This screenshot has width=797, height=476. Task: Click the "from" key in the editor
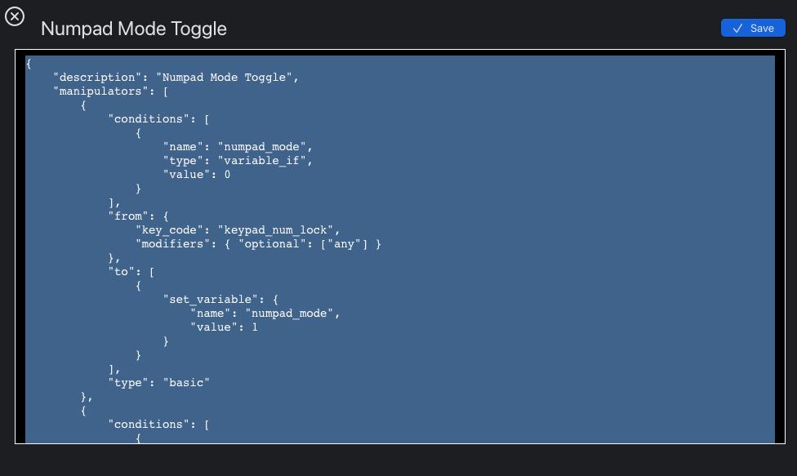pyautogui.click(x=128, y=216)
